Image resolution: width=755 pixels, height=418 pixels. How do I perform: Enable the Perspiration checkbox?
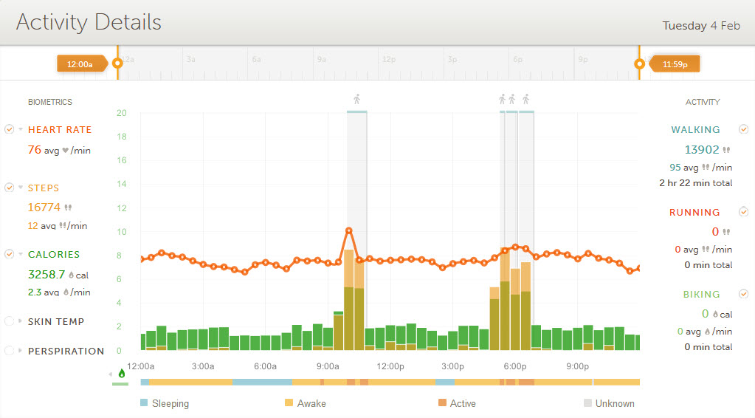click(x=9, y=351)
